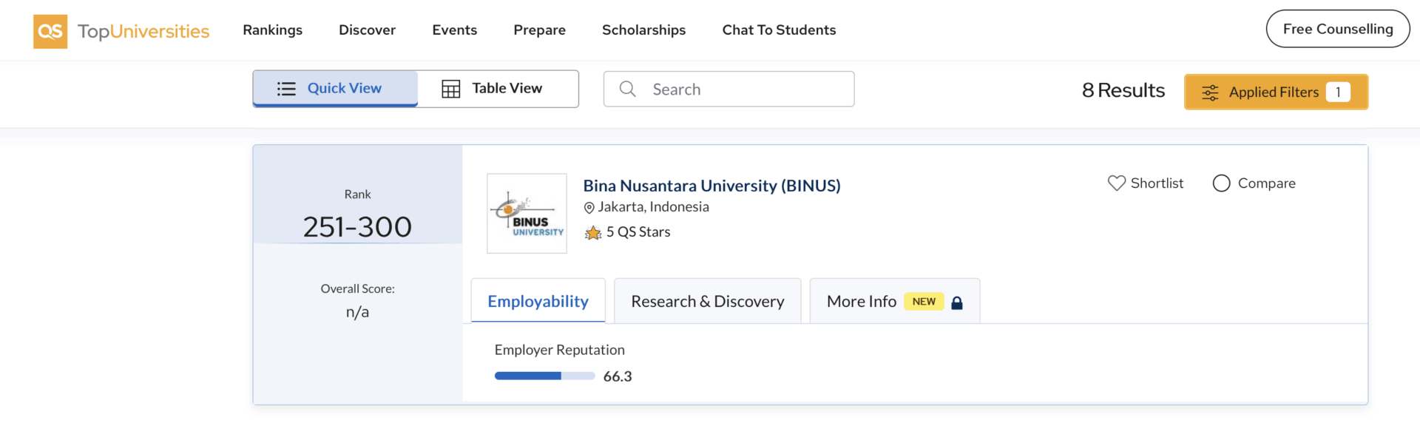The width and height of the screenshot is (1420, 423).
Task: Click the Employer Reputation score '66.3'
Action: click(x=618, y=376)
